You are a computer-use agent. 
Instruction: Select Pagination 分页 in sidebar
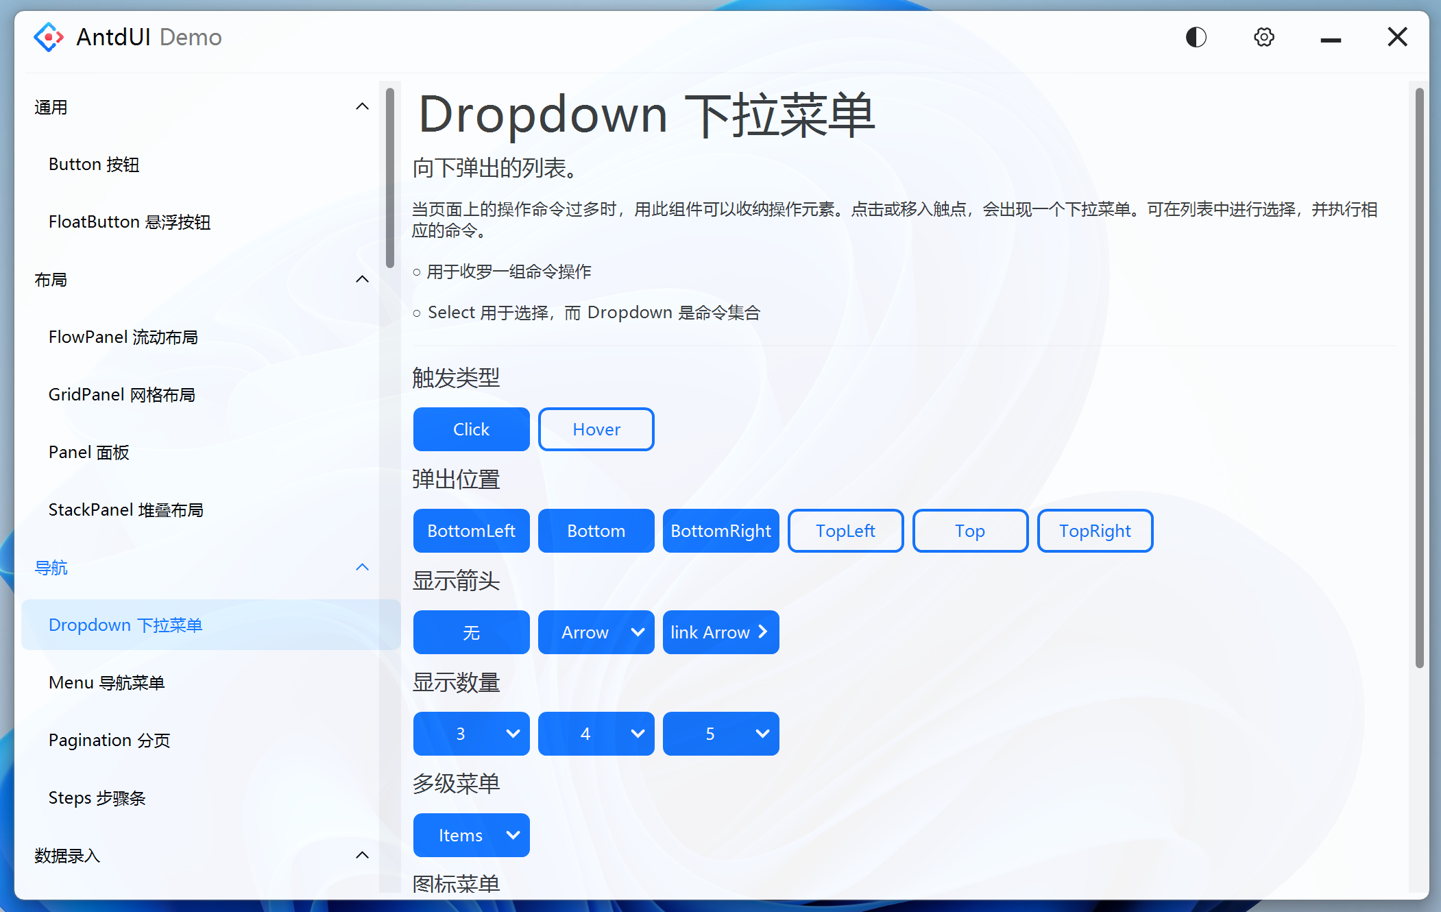(110, 741)
